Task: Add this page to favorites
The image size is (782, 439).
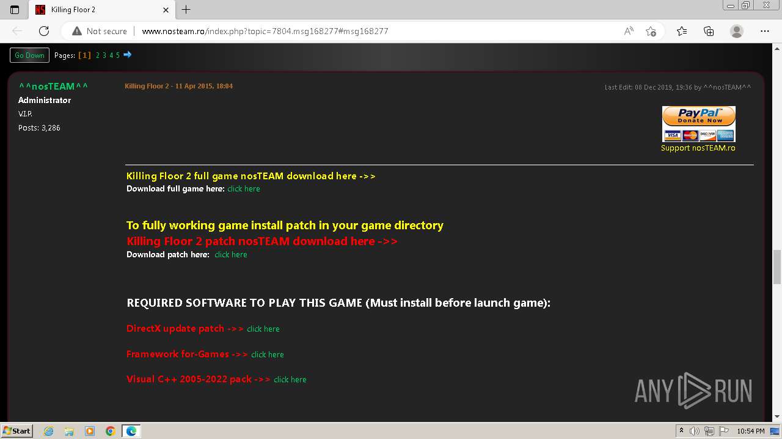Action: pyautogui.click(x=651, y=31)
